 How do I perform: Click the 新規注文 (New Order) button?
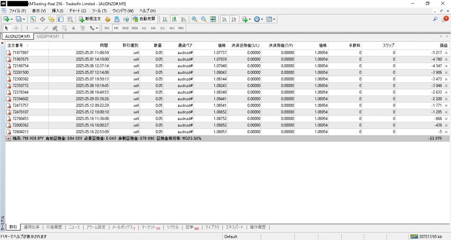[90, 19]
